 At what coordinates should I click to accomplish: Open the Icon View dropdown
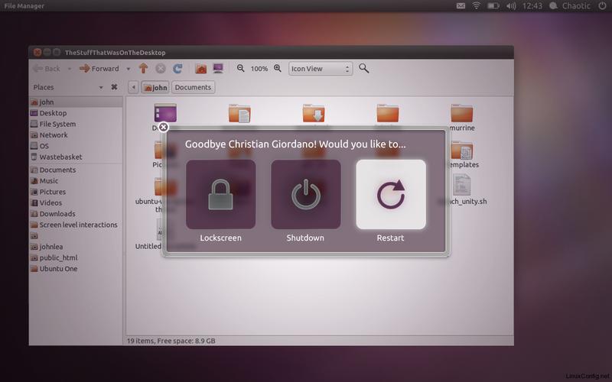(x=321, y=69)
